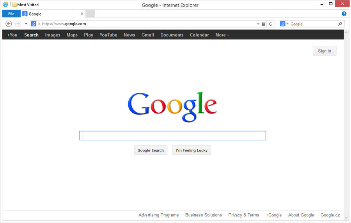The image size is (351, 223).
Task: Click the I'm Feeling Lucky button
Action: pyautogui.click(x=192, y=150)
